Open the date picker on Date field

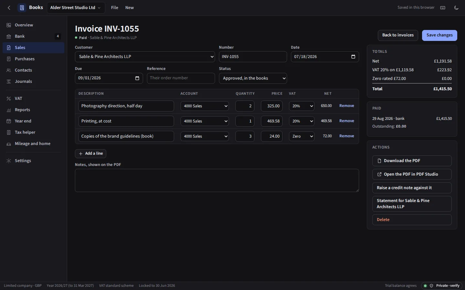(x=353, y=57)
